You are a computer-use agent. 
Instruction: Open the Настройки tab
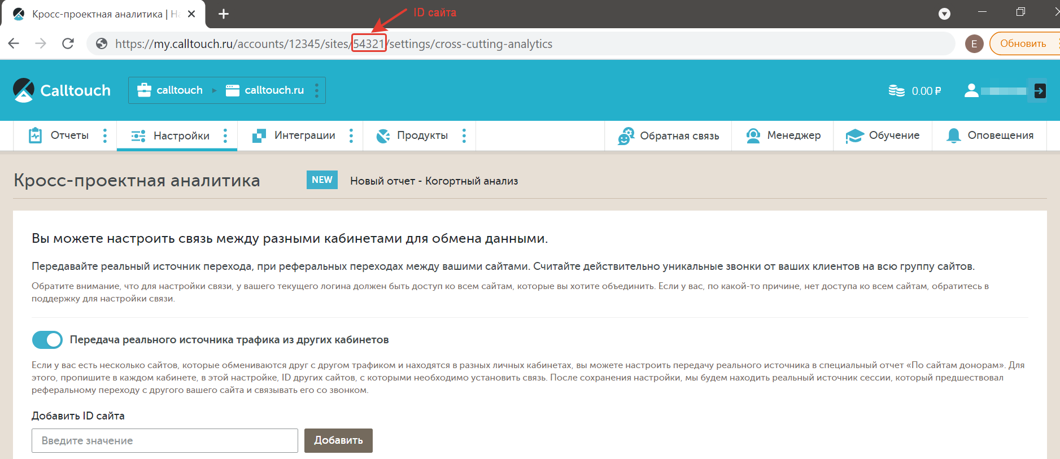click(171, 135)
